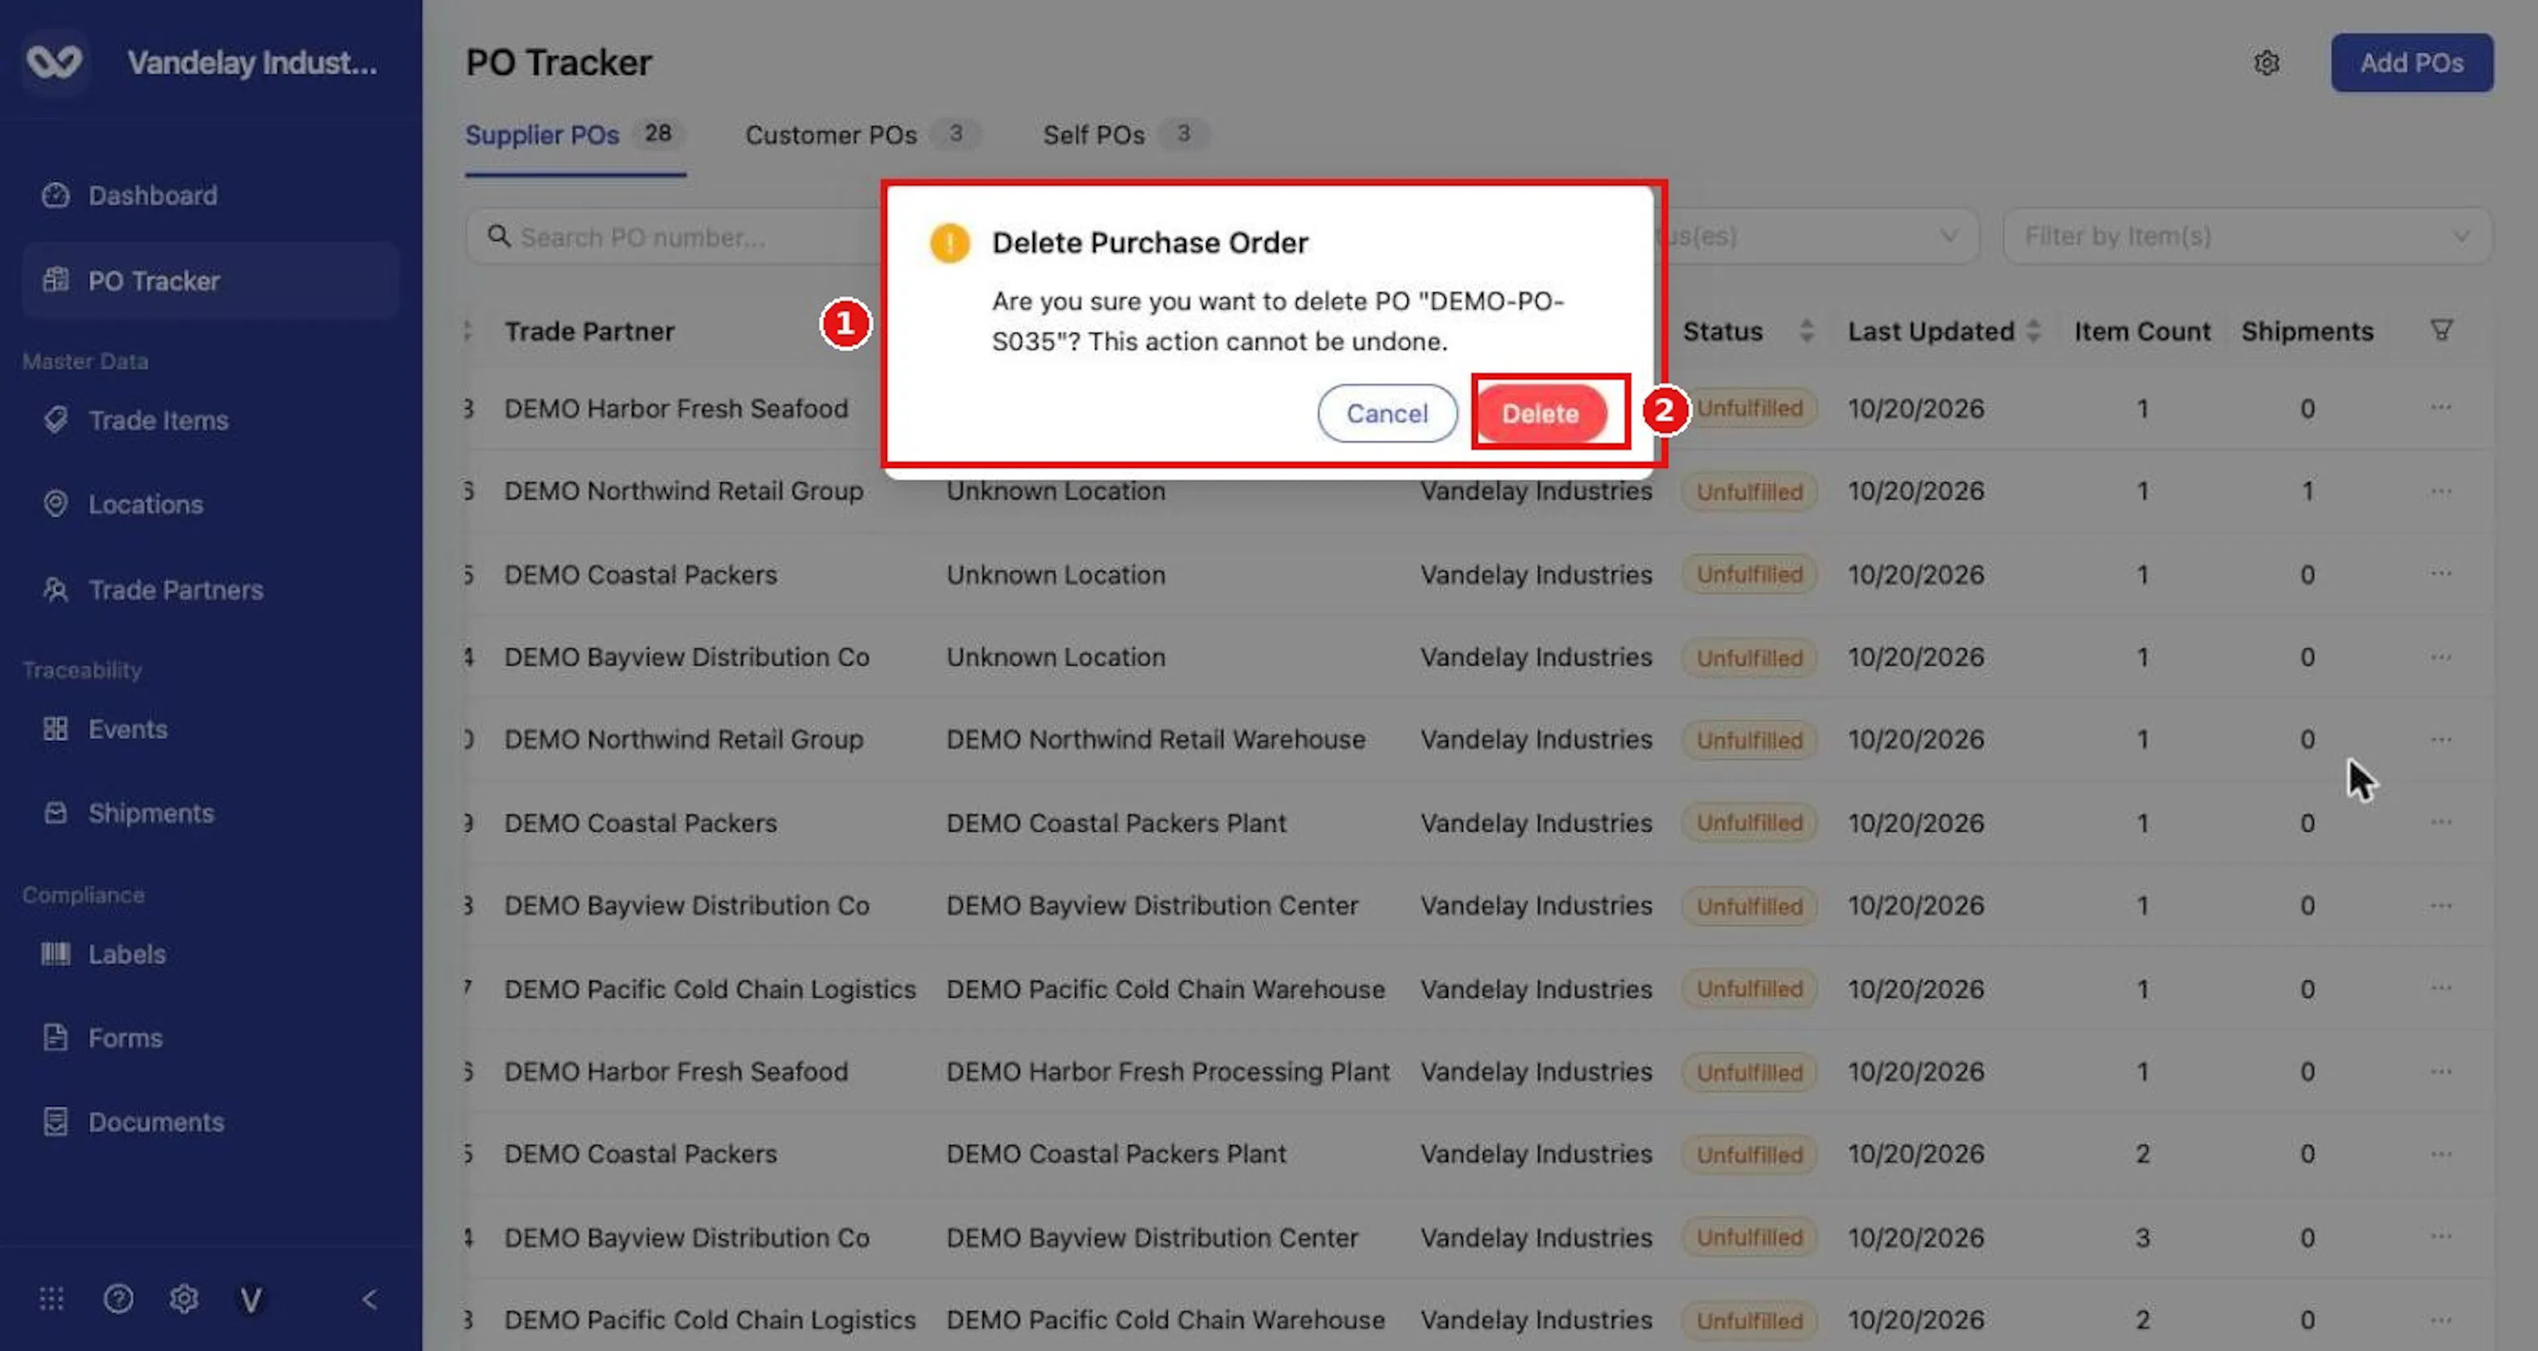Click the Trade Partner column header
This screenshot has height=1351, width=2538.
click(589, 331)
